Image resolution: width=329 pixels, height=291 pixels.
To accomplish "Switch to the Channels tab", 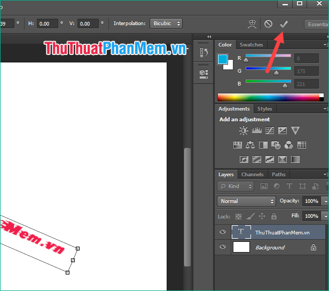I will pyautogui.click(x=253, y=175).
